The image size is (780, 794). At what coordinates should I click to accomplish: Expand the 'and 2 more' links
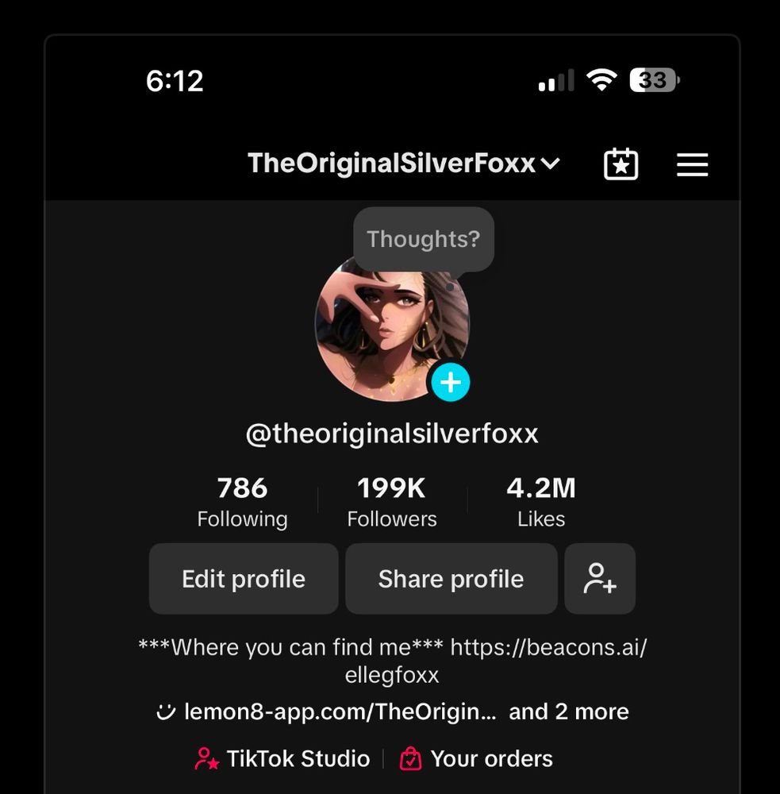(x=568, y=711)
